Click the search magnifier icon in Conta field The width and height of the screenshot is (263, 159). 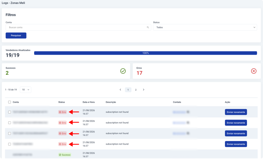point(148,27)
